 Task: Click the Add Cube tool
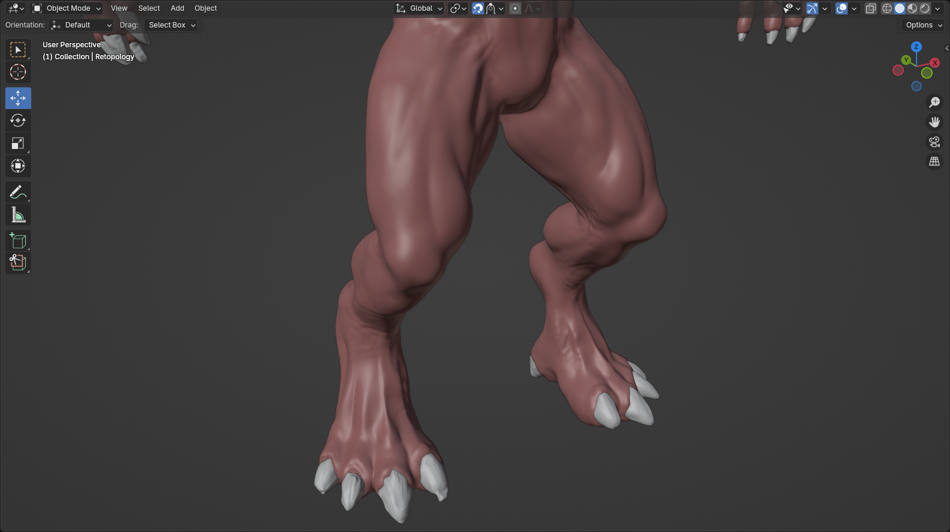click(18, 241)
